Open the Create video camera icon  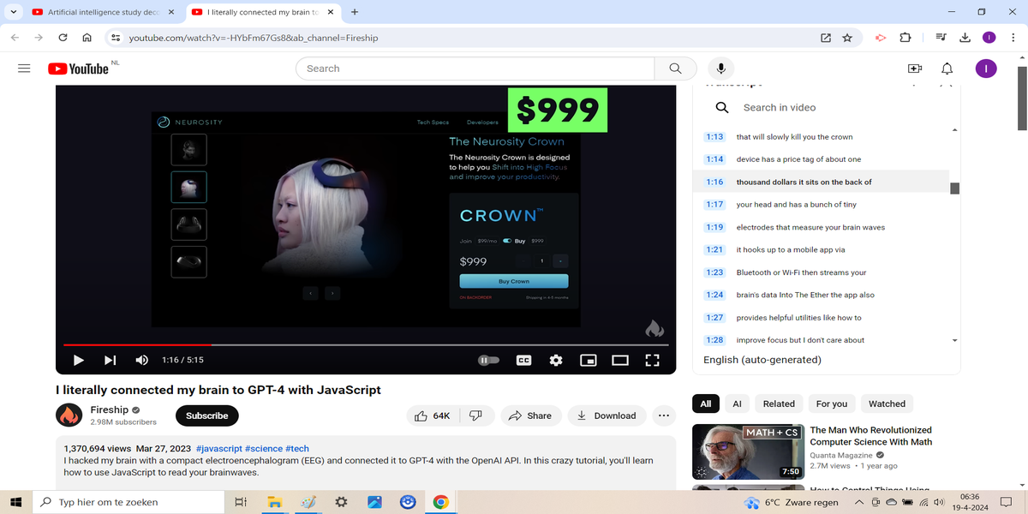pos(914,69)
